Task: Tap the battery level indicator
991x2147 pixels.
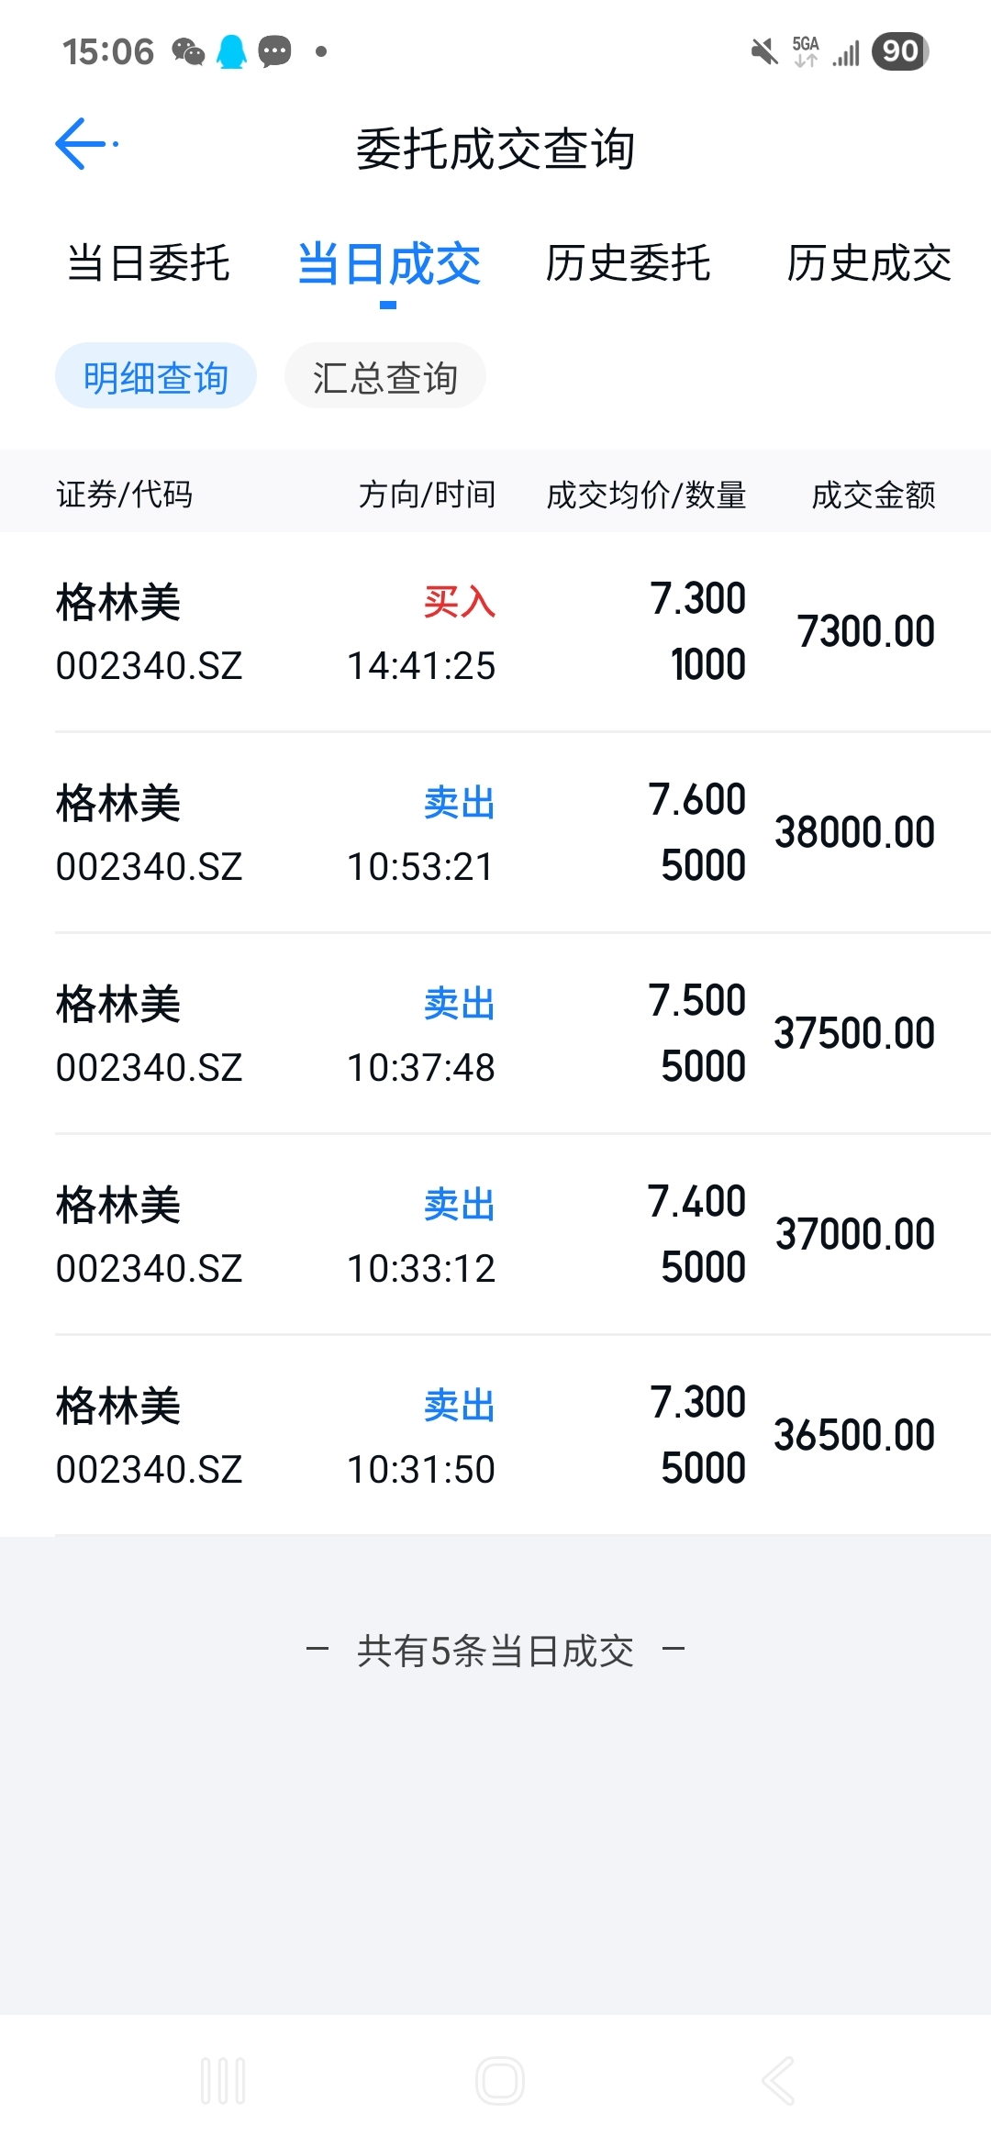Action: (900, 51)
